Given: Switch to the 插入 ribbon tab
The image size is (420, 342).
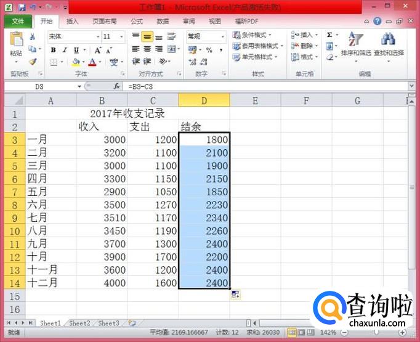Looking at the screenshot, I should [72, 21].
